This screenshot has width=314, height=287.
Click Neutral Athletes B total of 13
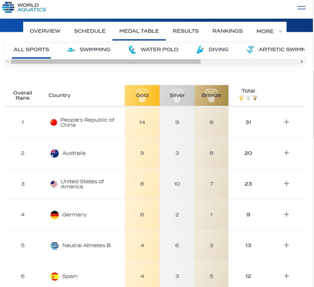[248, 245]
